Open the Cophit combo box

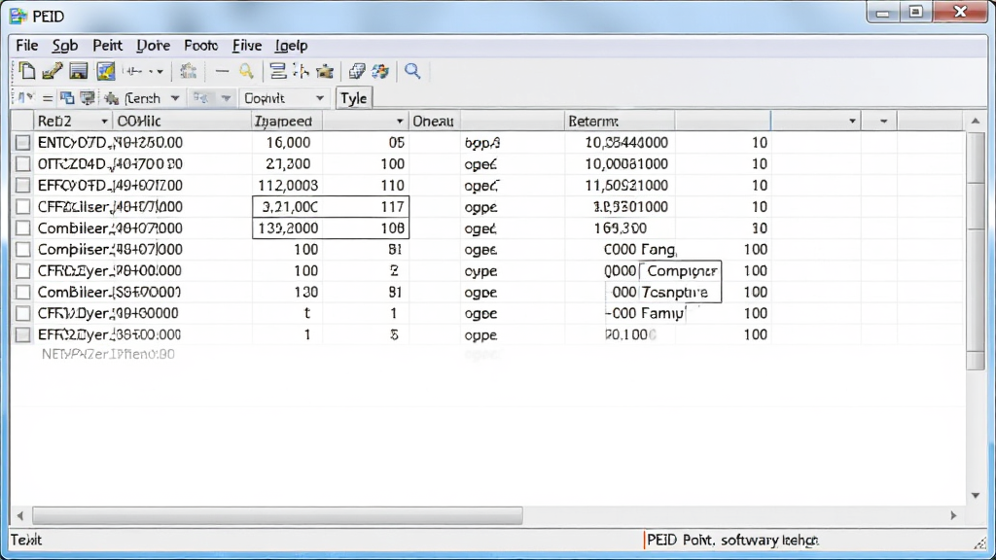coord(284,98)
